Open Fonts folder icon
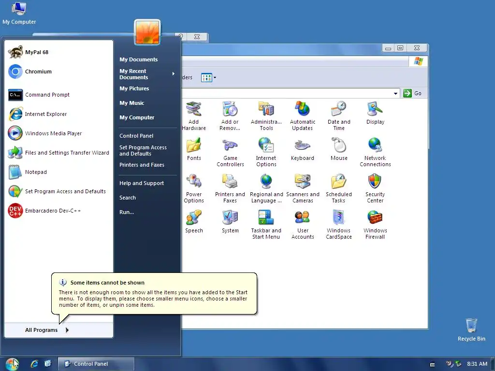The width and height of the screenshot is (495, 371). [194, 149]
